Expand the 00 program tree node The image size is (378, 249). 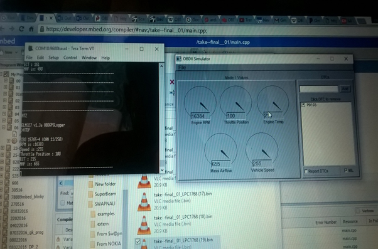pyautogui.click(x=6, y=80)
